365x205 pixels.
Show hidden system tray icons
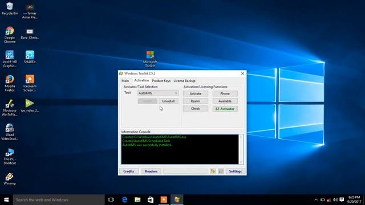(x=316, y=200)
